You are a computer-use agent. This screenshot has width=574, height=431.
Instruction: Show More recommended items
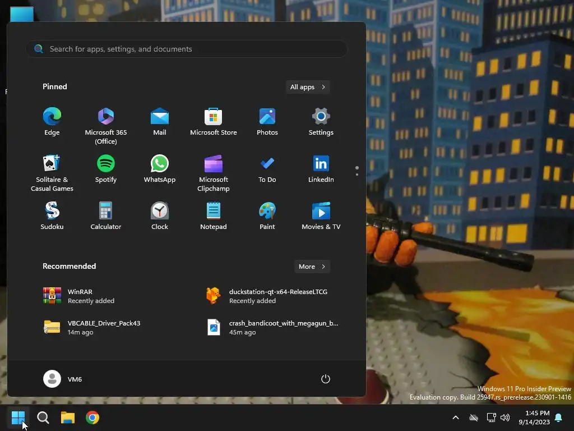click(x=312, y=267)
